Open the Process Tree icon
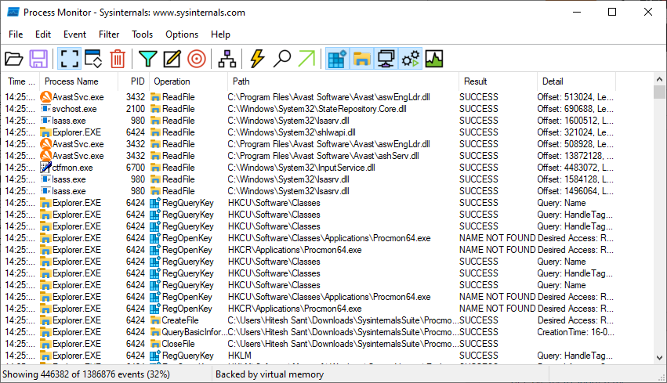The width and height of the screenshot is (667, 383). [227, 59]
